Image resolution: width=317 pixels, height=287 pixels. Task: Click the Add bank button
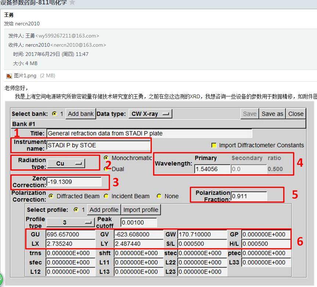(81, 114)
